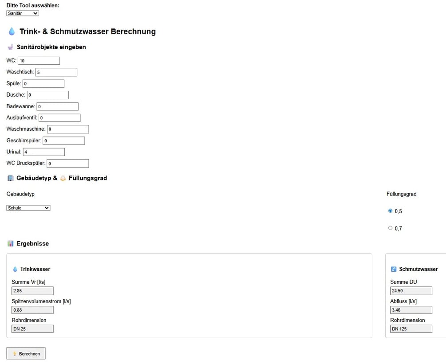Click the Waschtisch input field

click(56, 72)
